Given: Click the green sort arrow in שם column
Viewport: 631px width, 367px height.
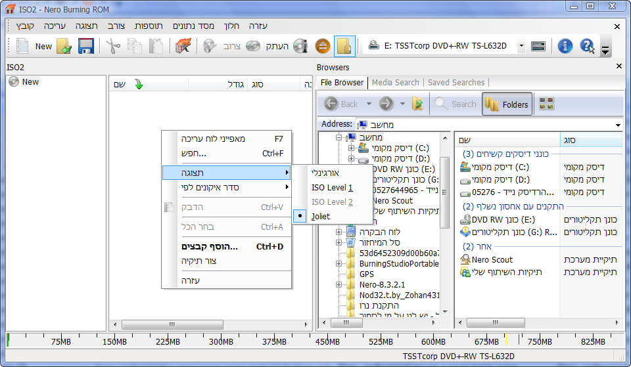Looking at the screenshot, I should 139,85.
